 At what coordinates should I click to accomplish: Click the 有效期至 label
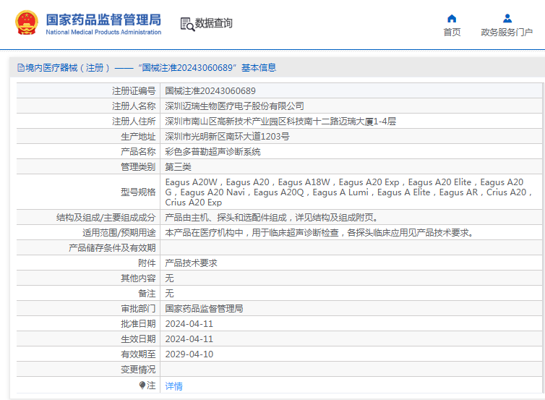[x=138, y=354]
